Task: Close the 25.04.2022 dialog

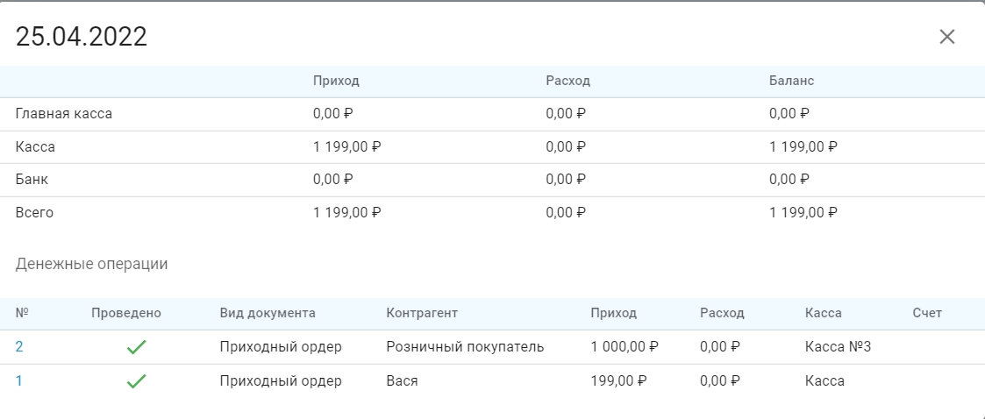Action: (x=946, y=37)
